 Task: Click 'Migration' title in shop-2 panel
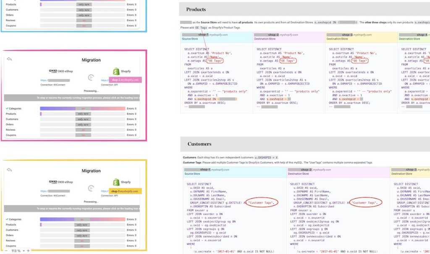click(91, 60)
